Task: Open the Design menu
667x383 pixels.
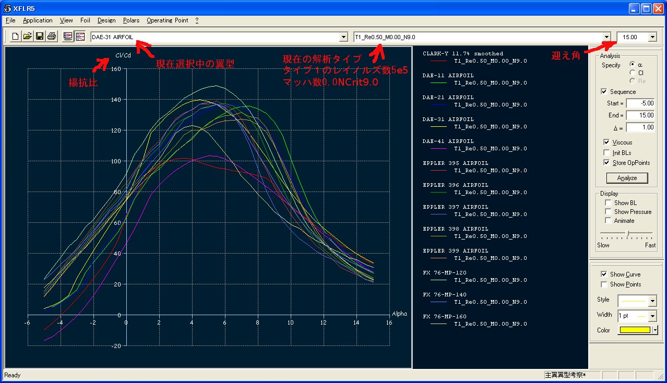Action: [x=106, y=20]
